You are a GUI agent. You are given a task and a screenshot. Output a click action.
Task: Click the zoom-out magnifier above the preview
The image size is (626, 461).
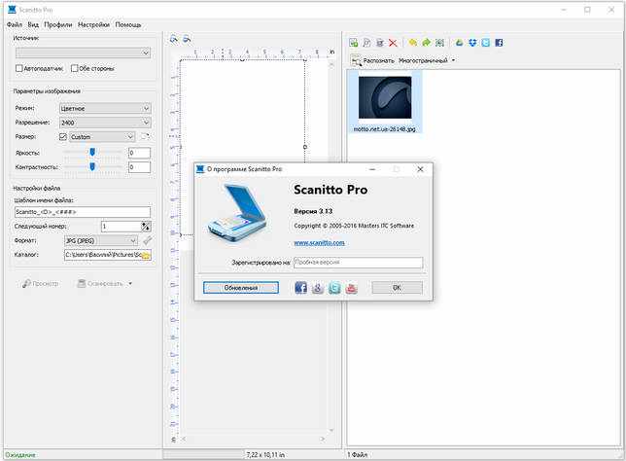pyautogui.click(x=187, y=39)
